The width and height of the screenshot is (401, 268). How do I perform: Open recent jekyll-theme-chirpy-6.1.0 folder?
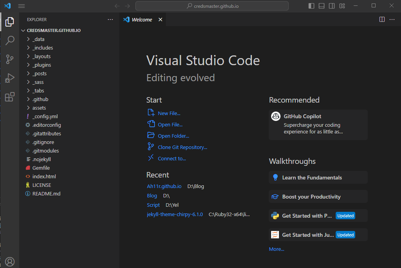click(174, 215)
